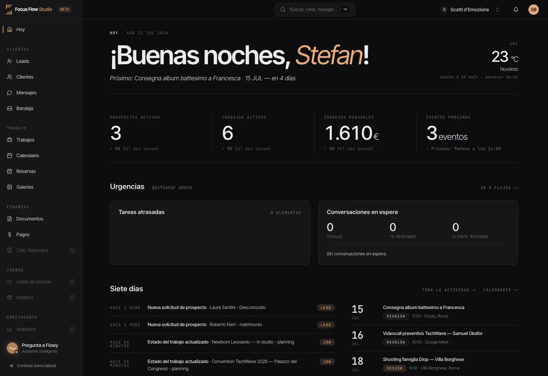
Task: Click the Mensajes chat bubble icon
Action: 9,93
